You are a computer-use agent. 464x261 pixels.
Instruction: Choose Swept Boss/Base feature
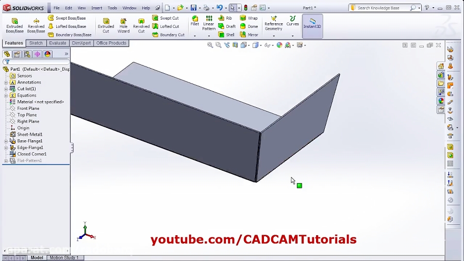(67, 18)
